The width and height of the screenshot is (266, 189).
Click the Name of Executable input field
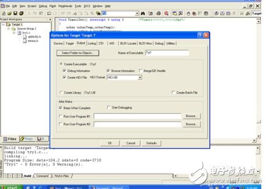(167, 52)
